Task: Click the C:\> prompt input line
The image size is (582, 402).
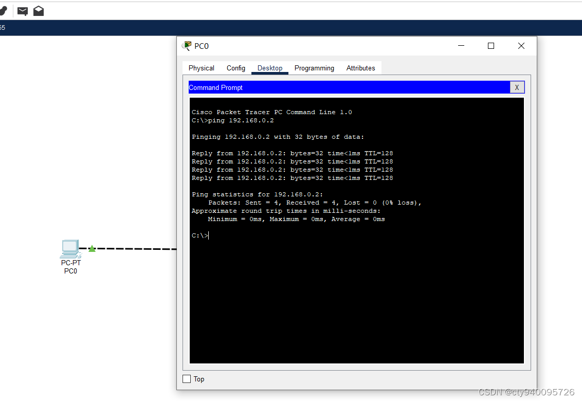Action: 201,235
